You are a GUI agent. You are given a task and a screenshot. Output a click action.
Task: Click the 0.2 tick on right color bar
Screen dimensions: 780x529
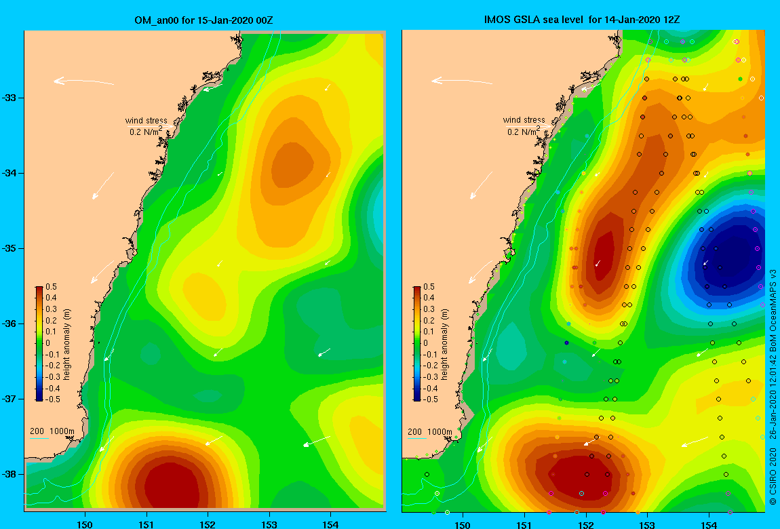click(x=429, y=321)
